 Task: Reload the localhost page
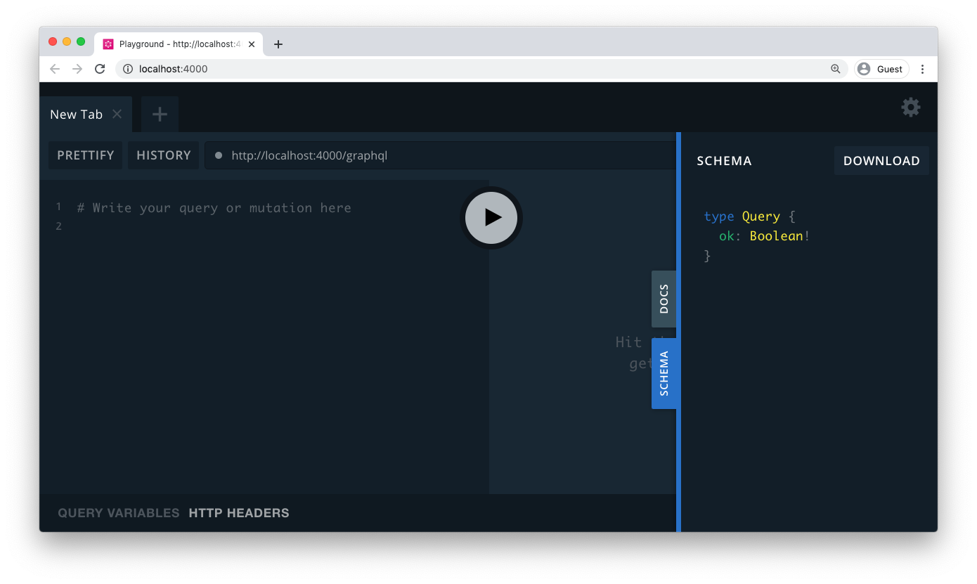[x=100, y=69]
